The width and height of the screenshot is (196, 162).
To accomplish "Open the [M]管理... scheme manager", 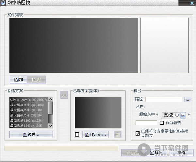I will pyautogui.click(x=31, y=135).
